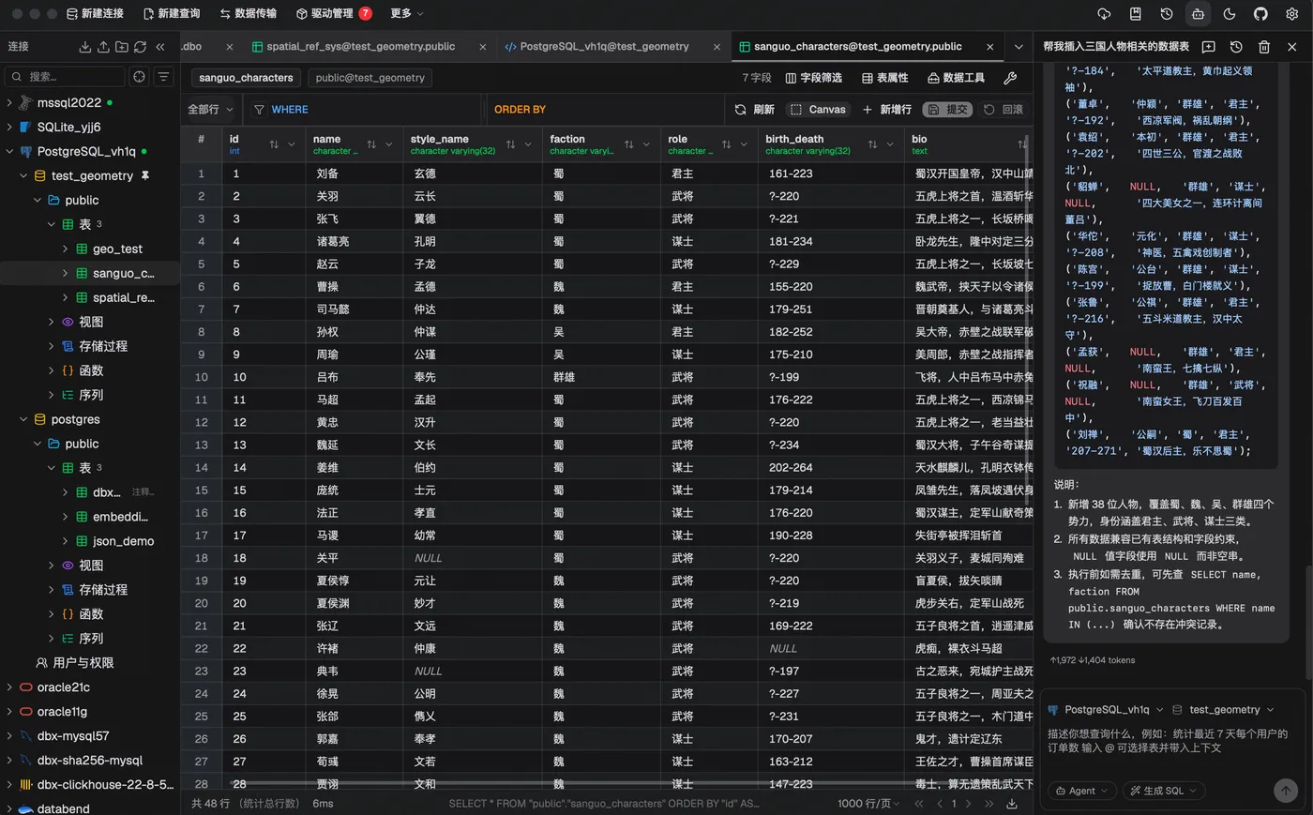Open the Agent mode dropdown

point(1081,791)
